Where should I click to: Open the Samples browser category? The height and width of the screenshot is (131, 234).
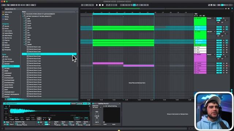[x=7, y=45]
